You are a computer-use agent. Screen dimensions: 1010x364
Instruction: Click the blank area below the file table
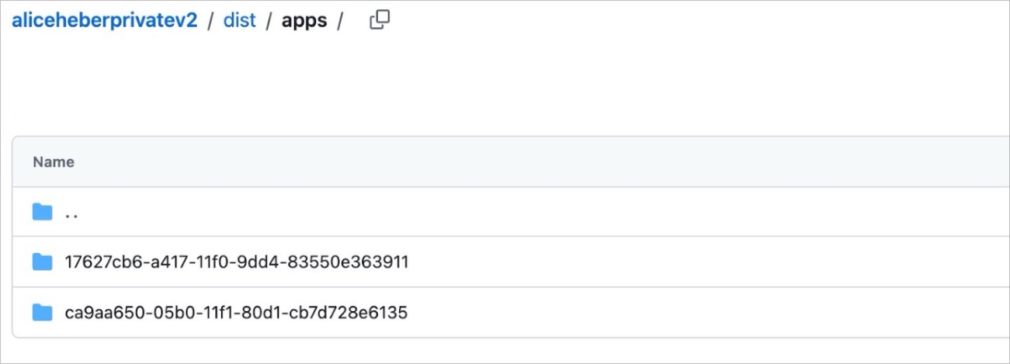[505, 350]
